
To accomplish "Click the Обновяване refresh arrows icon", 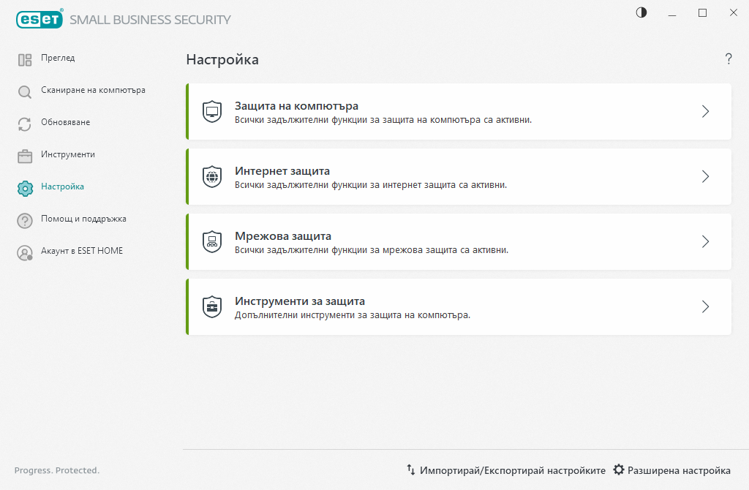I will click(x=25, y=124).
